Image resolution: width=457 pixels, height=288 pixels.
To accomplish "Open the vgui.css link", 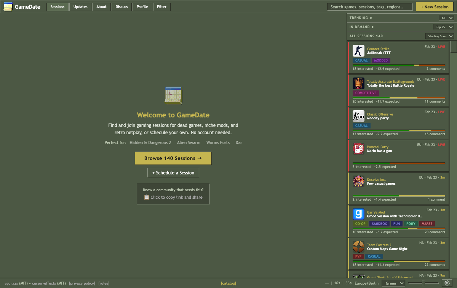I will pos(11,283).
